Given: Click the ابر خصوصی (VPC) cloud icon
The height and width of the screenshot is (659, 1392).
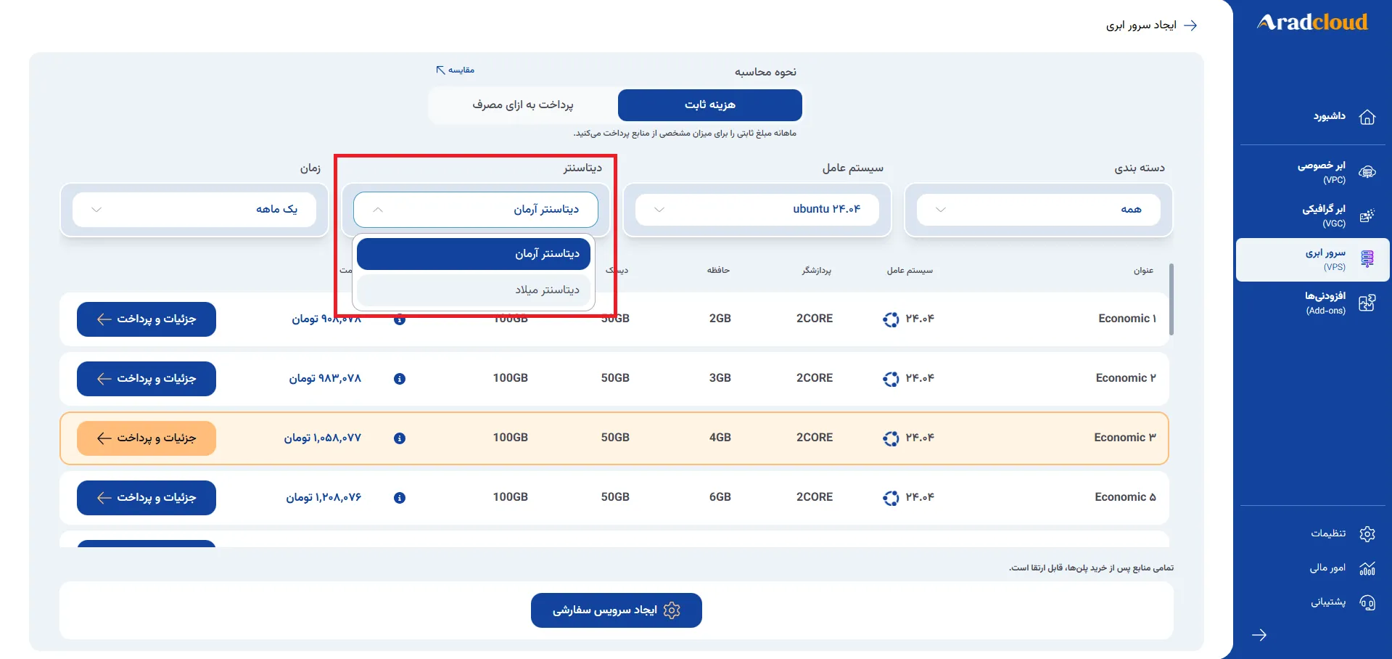Looking at the screenshot, I should [x=1367, y=173].
